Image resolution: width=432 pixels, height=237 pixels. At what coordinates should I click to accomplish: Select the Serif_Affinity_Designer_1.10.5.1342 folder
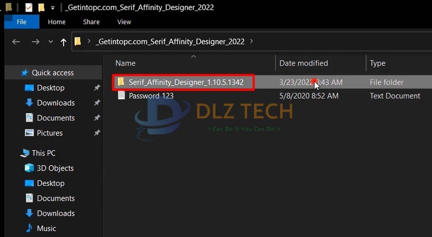(x=186, y=82)
